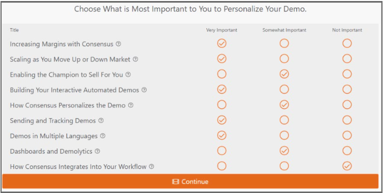The height and width of the screenshot is (193, 383).
Task: Choose Not Important for Building Interactive Automated Demos
Action: click(x=347, y=90)
